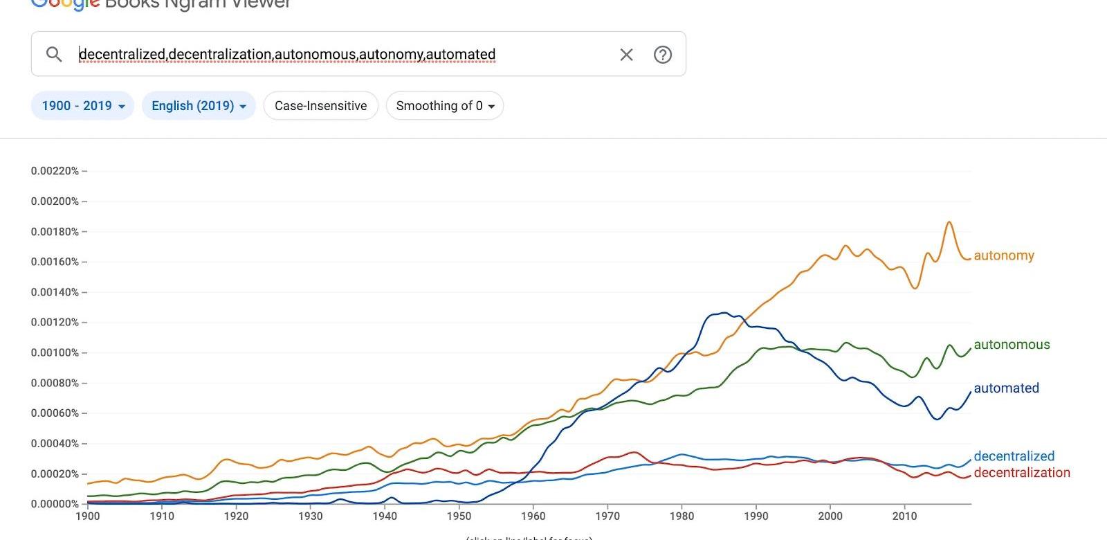Click the Google Books Ngram Viewer logo
Screen dimensions: 1107x540
161,4
